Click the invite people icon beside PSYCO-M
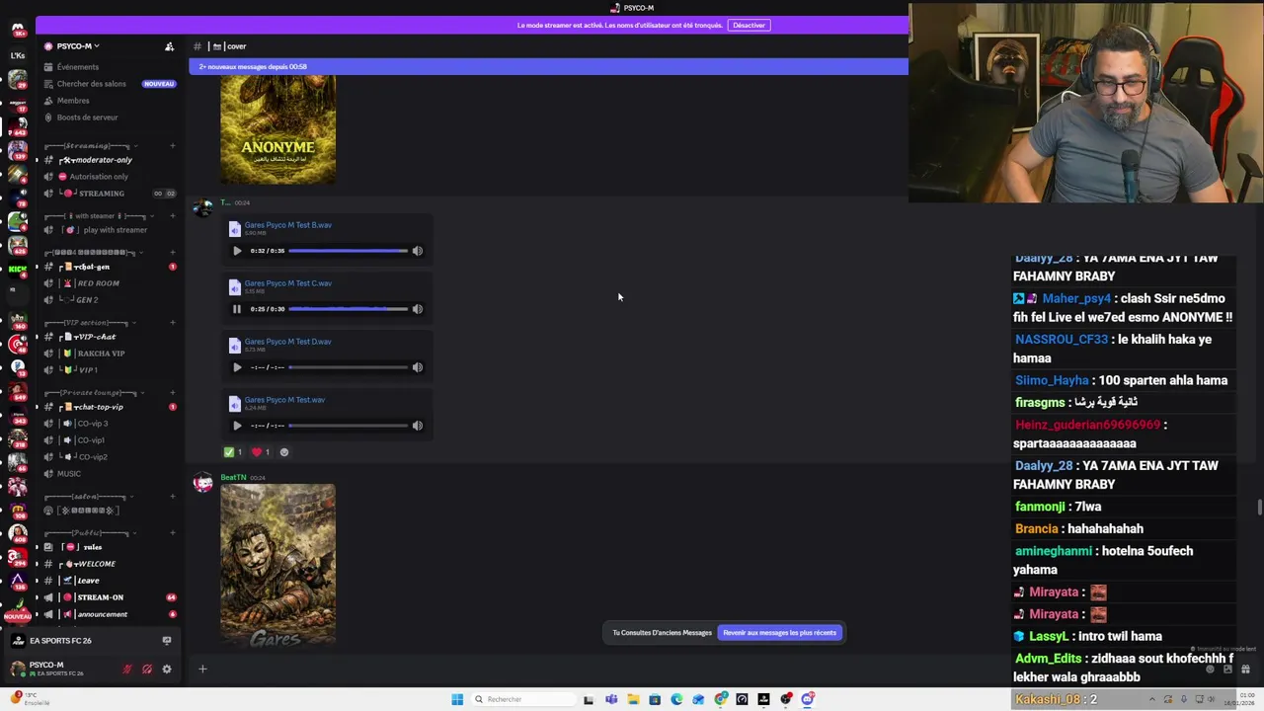 [169, 46]
